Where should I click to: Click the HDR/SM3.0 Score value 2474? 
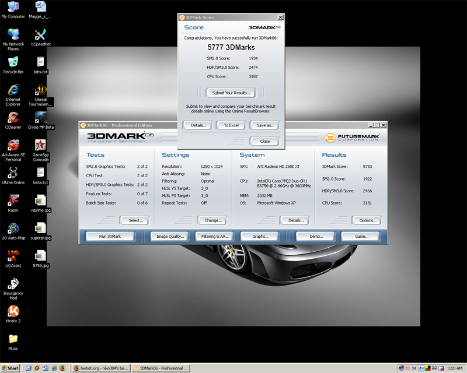(x=253, y=68)
